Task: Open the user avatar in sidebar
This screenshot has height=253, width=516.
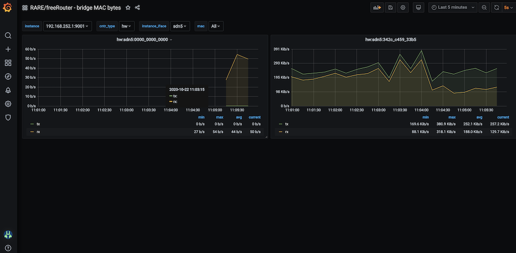Action: point(8,235)
